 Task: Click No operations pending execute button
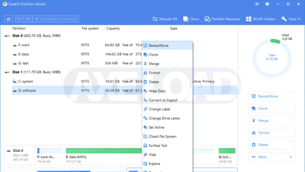tap(56, 19)
